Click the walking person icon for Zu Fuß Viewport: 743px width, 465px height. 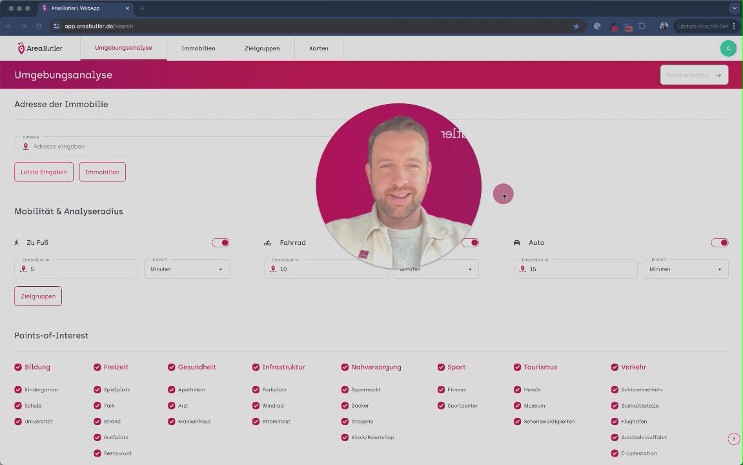[17, 243]
